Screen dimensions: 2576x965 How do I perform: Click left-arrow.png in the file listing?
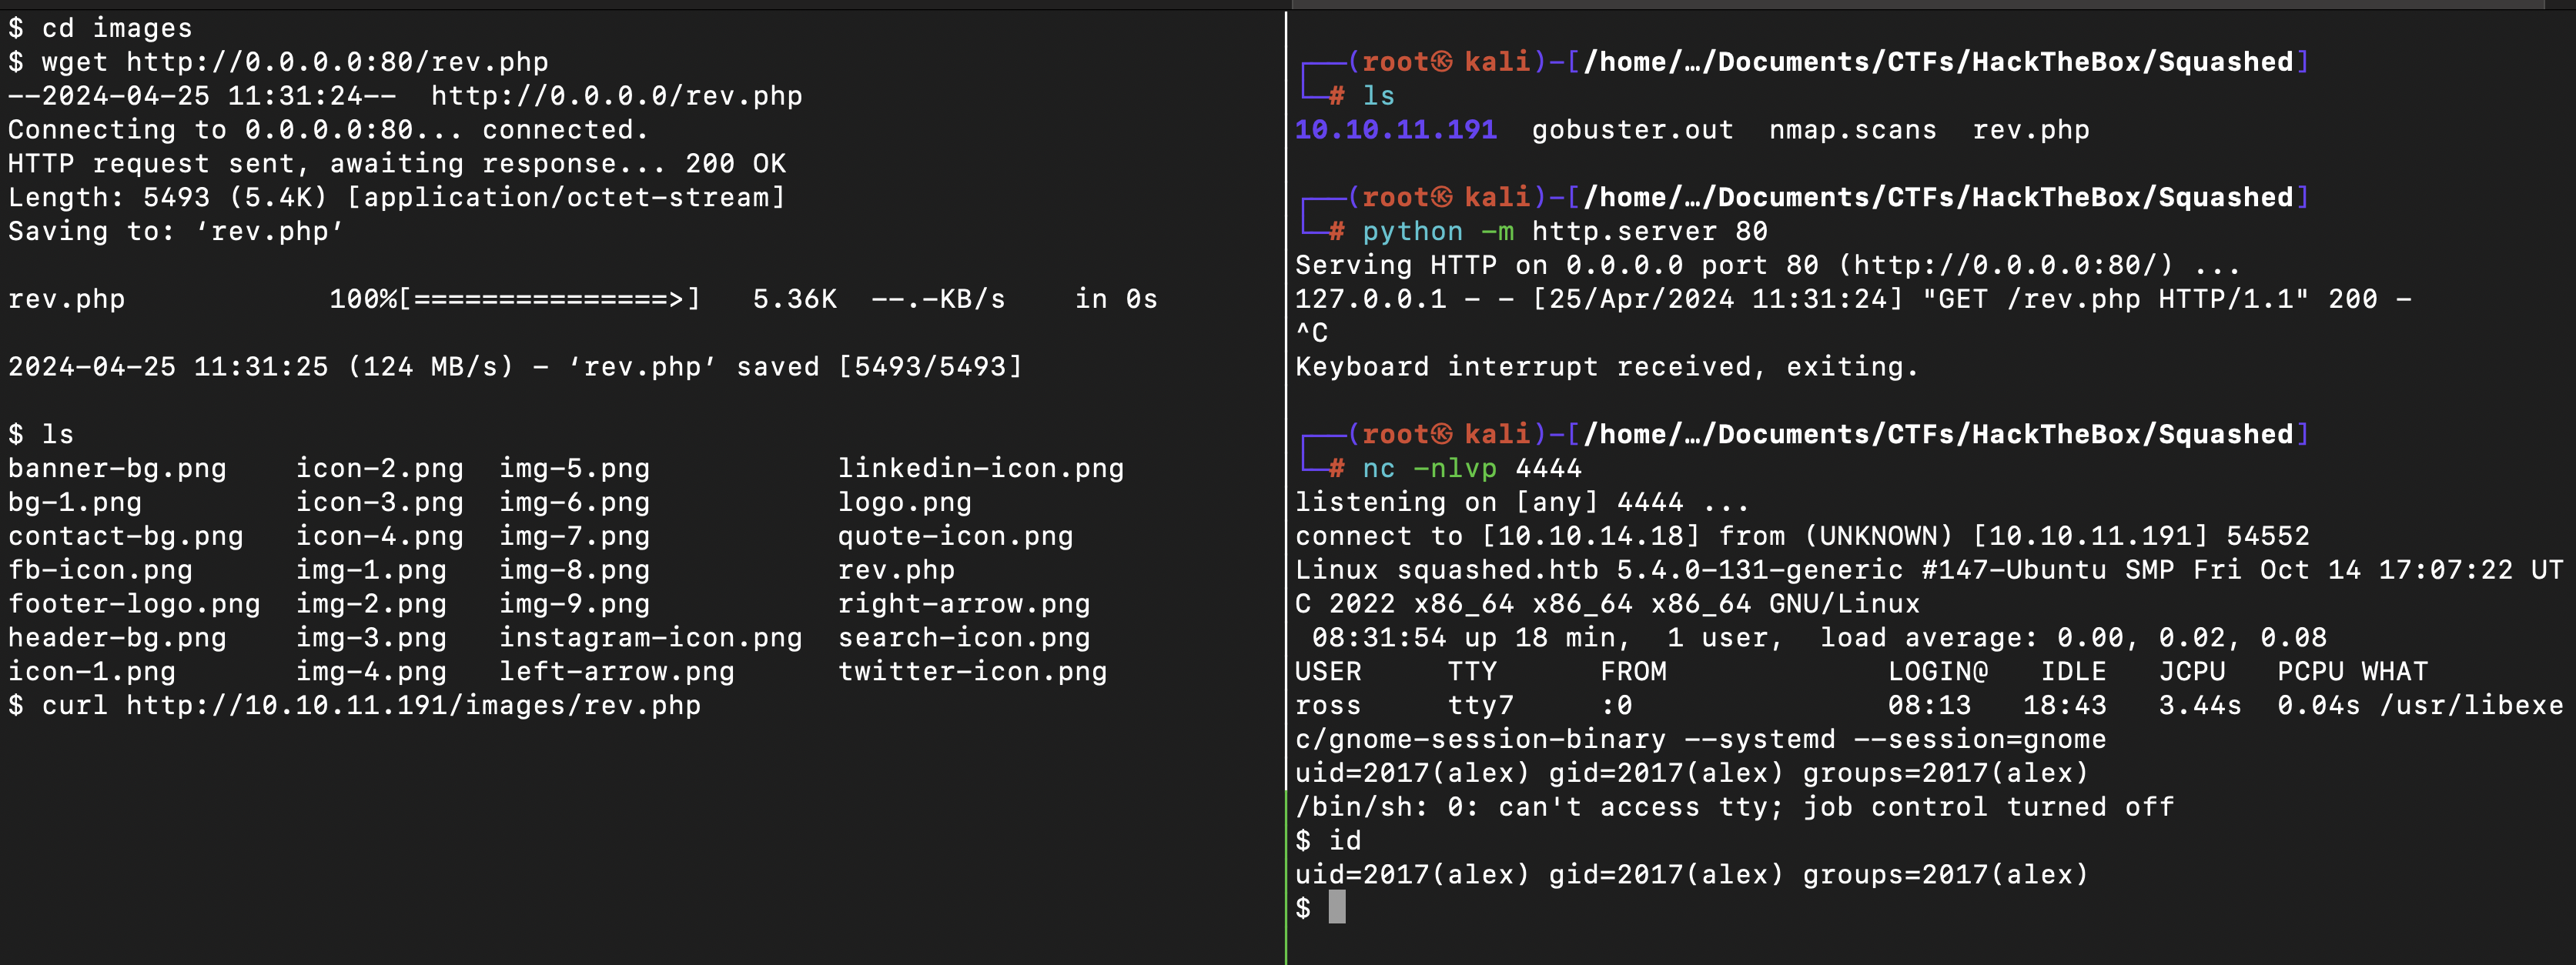[617, 672]
